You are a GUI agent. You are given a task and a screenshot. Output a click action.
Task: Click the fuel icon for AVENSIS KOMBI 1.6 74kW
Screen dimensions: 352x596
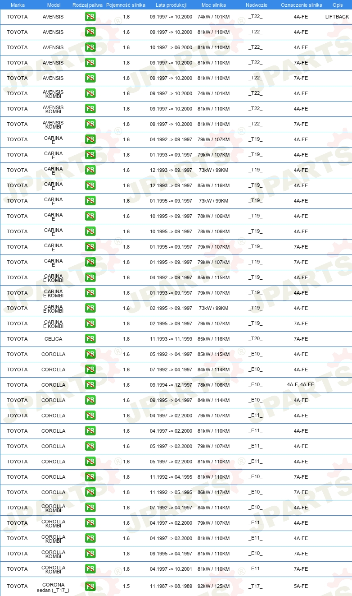[x=90, y=93]
